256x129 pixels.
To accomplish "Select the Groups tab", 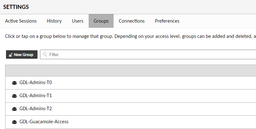I will click(x=101, y=21).
